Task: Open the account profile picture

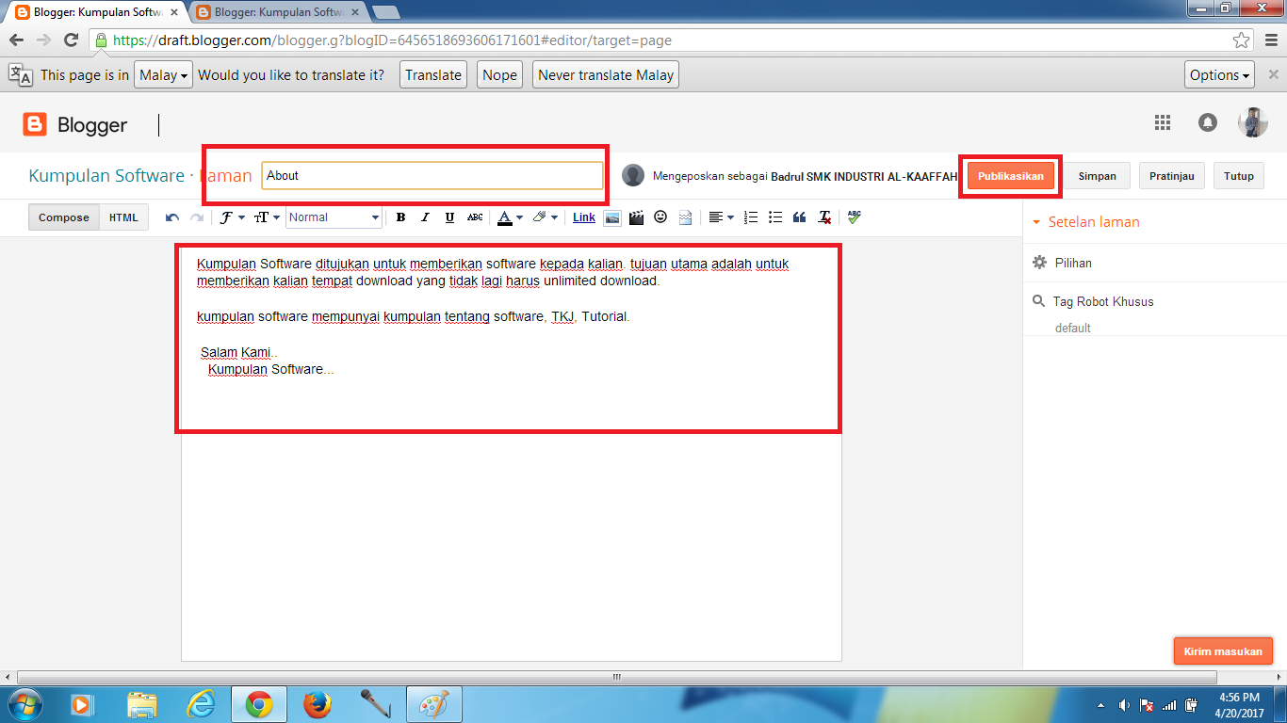Action: pos(1253,122)
